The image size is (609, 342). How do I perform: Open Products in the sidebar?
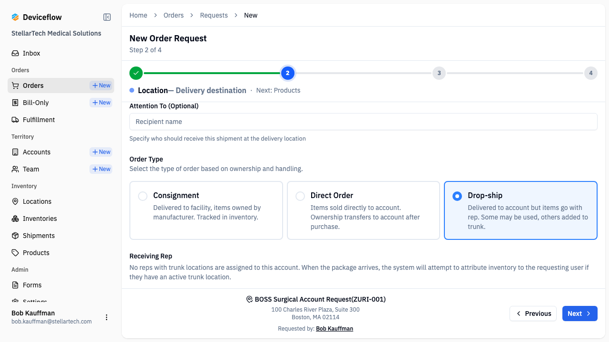click(61, 253)
